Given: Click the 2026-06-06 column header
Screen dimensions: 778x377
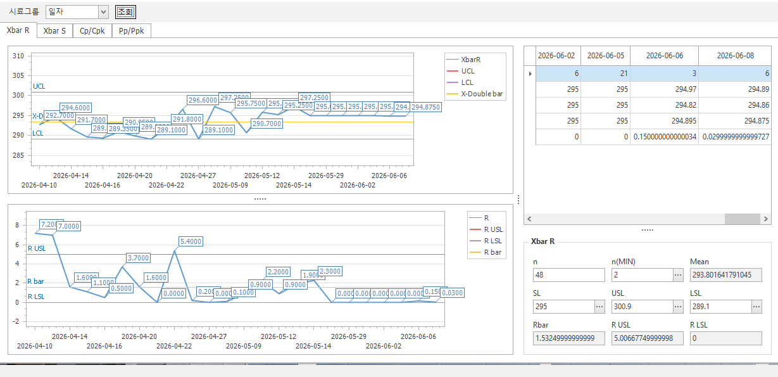Looking at the screenshot, I should point(664,56).
